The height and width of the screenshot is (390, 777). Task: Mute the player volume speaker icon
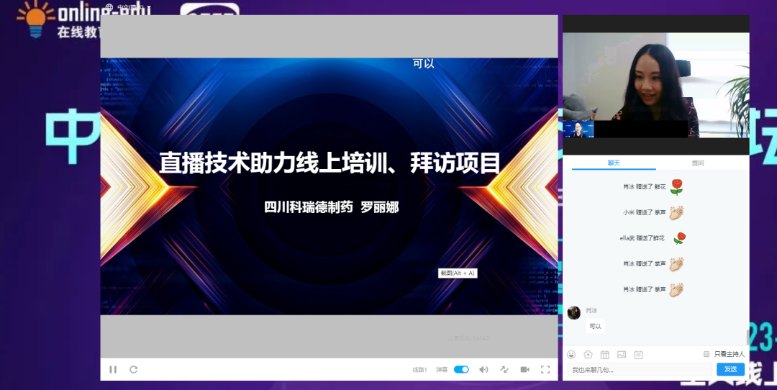[483, 369]
